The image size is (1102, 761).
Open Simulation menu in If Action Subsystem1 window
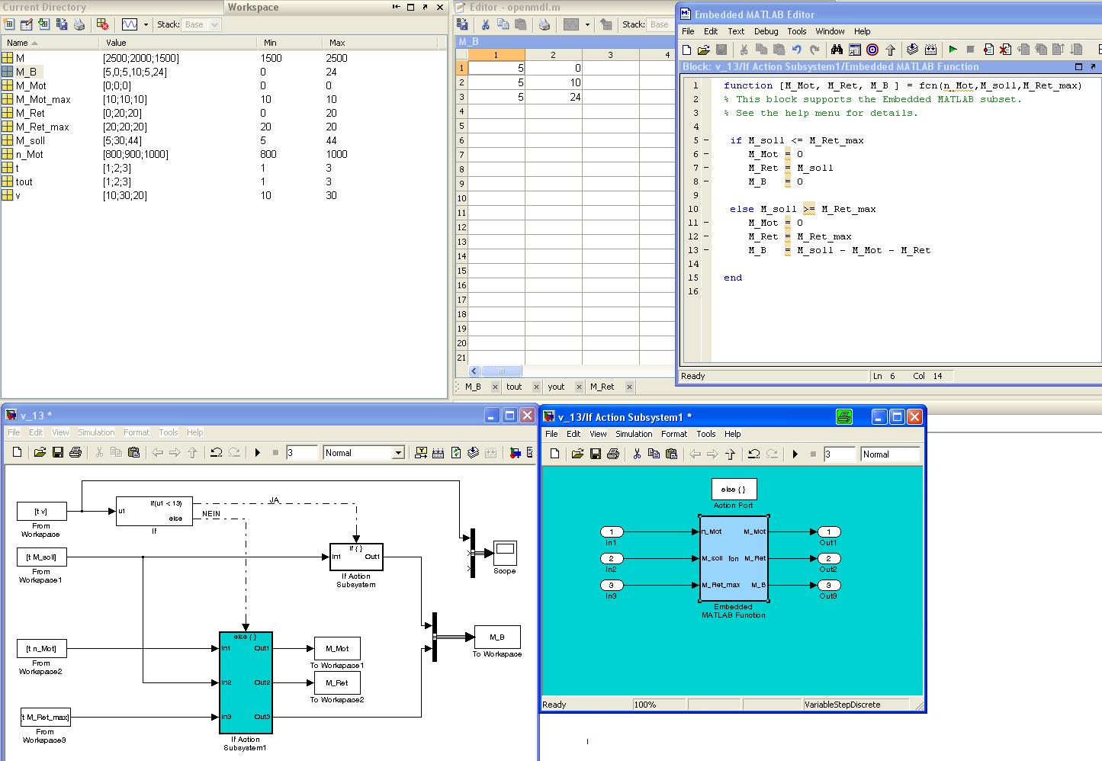tap(634, 434)
